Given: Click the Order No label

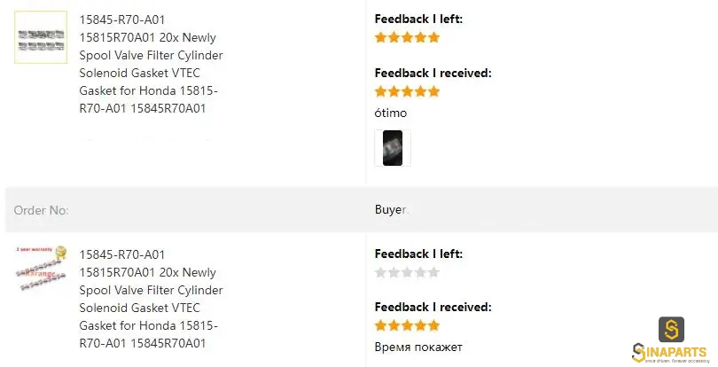Looking at the screenshot, I should point(41,210).
